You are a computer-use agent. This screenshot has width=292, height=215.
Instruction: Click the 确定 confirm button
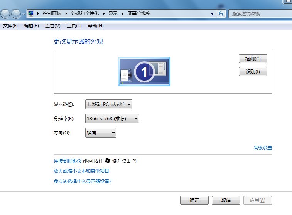(194, 200)
